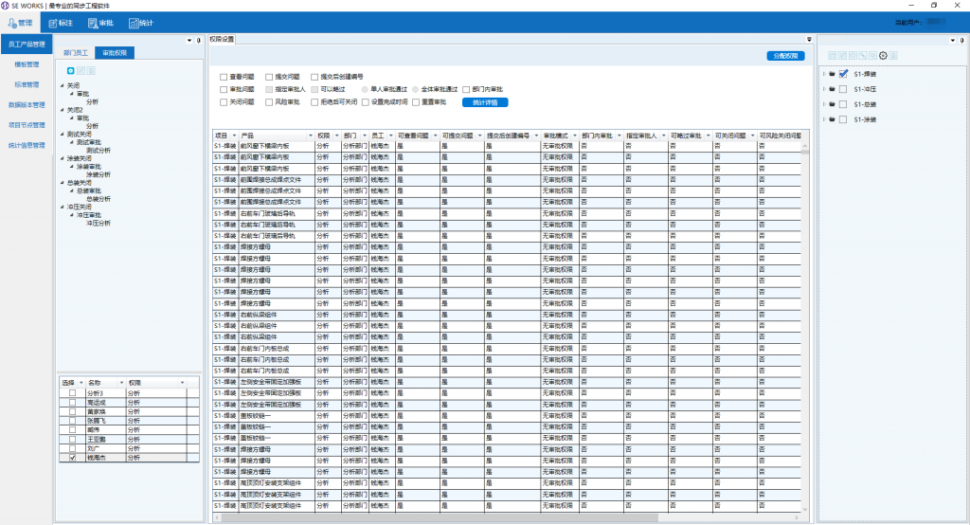Click the pin icon of the left panel

(x=198, y=41)
